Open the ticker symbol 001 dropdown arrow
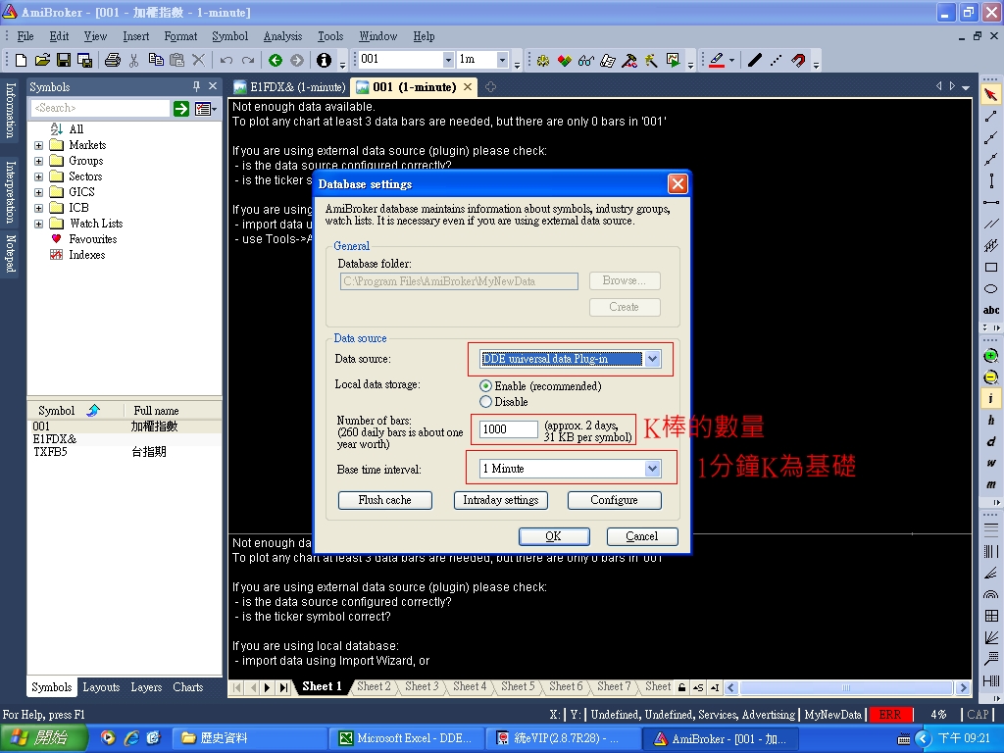This screenshot has width=1004, height=753. 447,60
